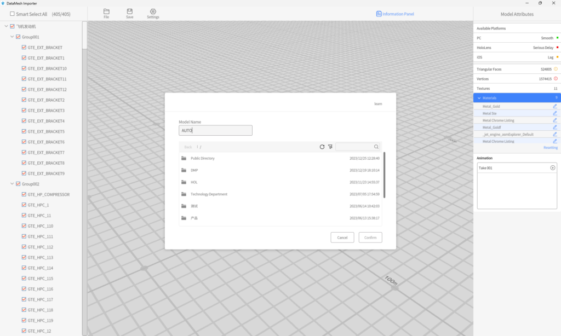Image resolution: width=561 pixels, height=336 pixels.
Task: Edit the Metal_Gold material
Action: point(555,107)
